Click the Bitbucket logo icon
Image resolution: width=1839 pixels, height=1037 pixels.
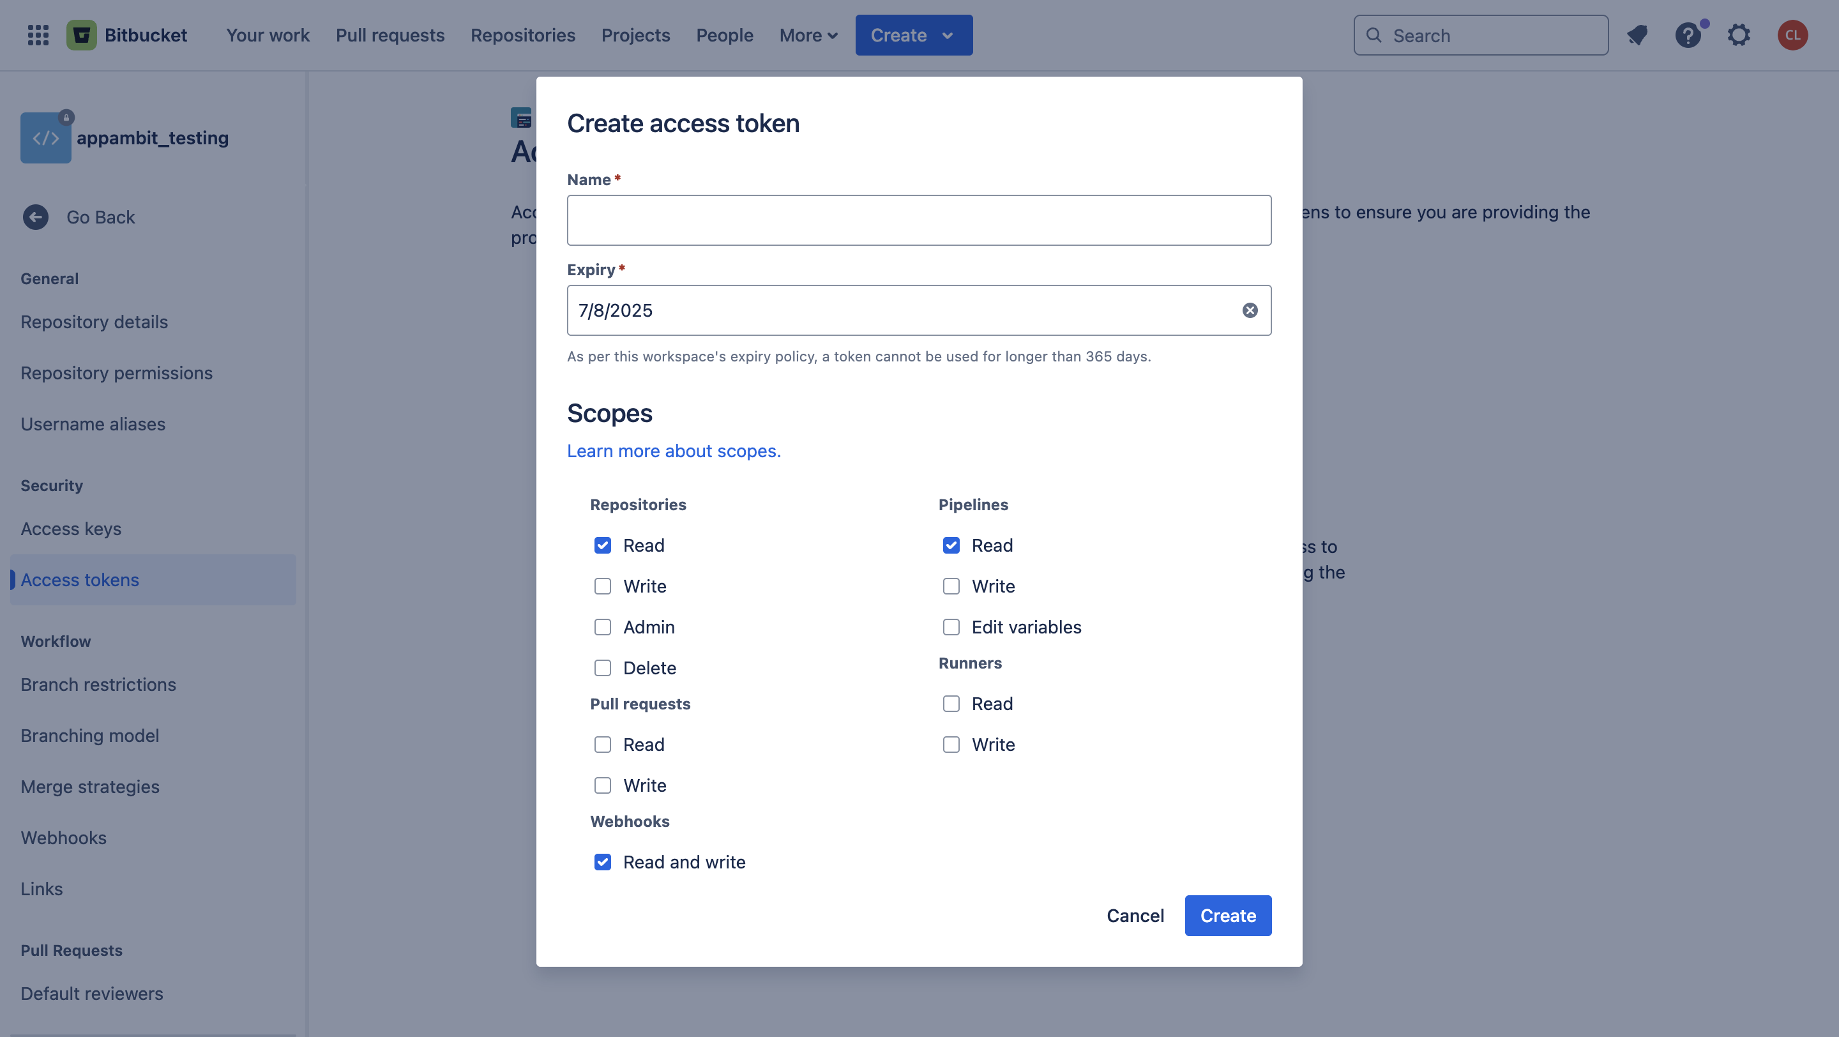pos(81,35)
